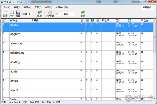The width and height of the screenshot is (157, 105).
Task: Select the word 'annex' row
Action: pyautogui.click(x=78, y=27)
